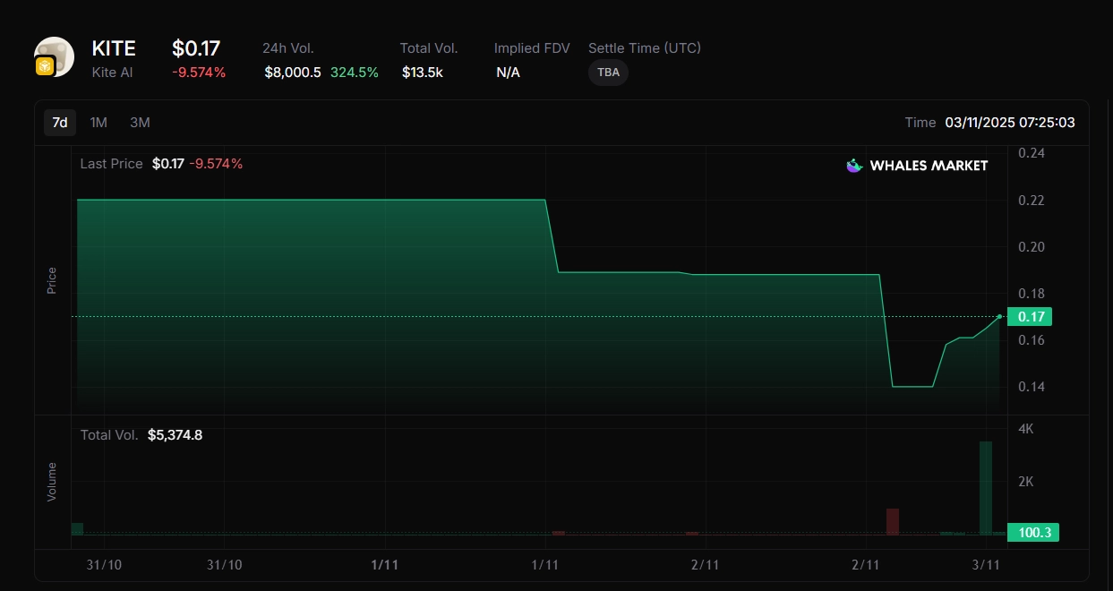Click the green 100.3 volume axis tag
Viewport: 1113px width, 591px height.
(1033, 533)
